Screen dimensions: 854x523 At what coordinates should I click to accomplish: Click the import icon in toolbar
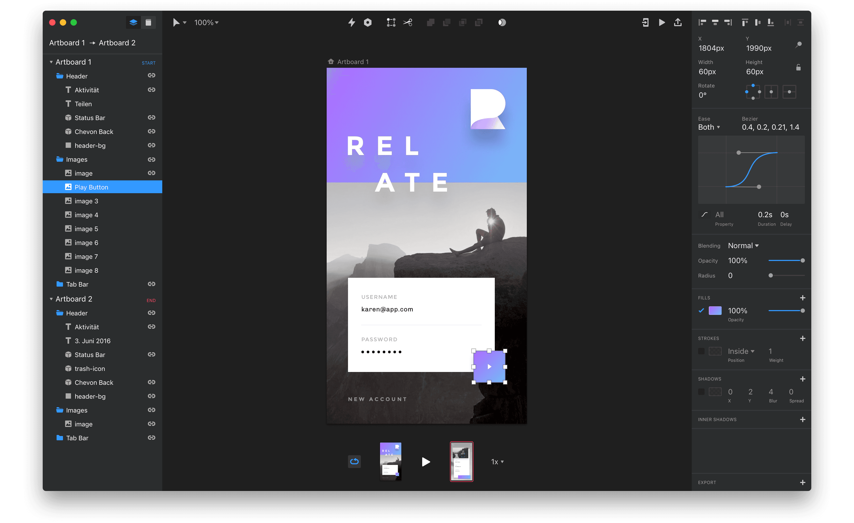(x=645, y=22)
